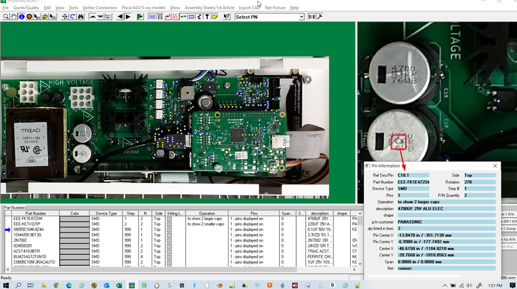Click the Operation column header
The height and width of the screenshot is (289, 517).
click(x=207, y=213)
